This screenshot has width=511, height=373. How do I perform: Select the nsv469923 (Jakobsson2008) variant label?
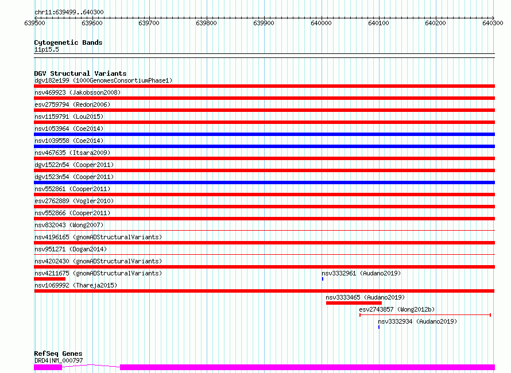tap(78, 92)
